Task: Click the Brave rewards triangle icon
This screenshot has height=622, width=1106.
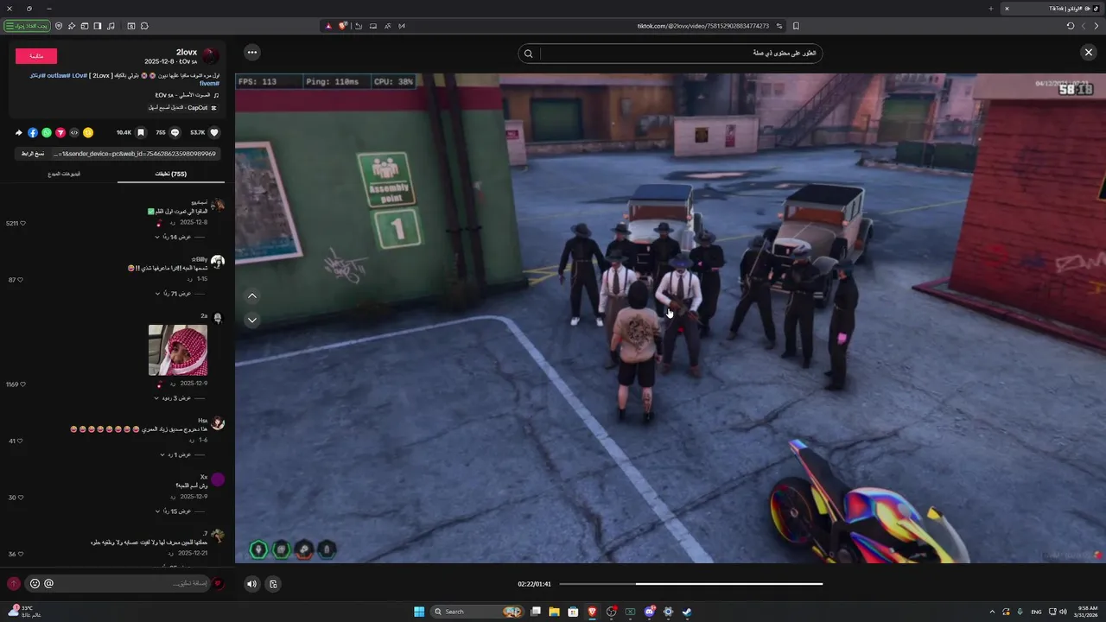Action: pyautogui.click(x=328, y=26)
